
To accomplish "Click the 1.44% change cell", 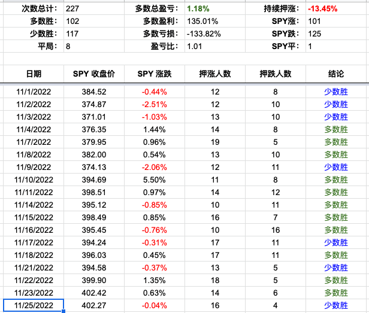I will (155, 130).
